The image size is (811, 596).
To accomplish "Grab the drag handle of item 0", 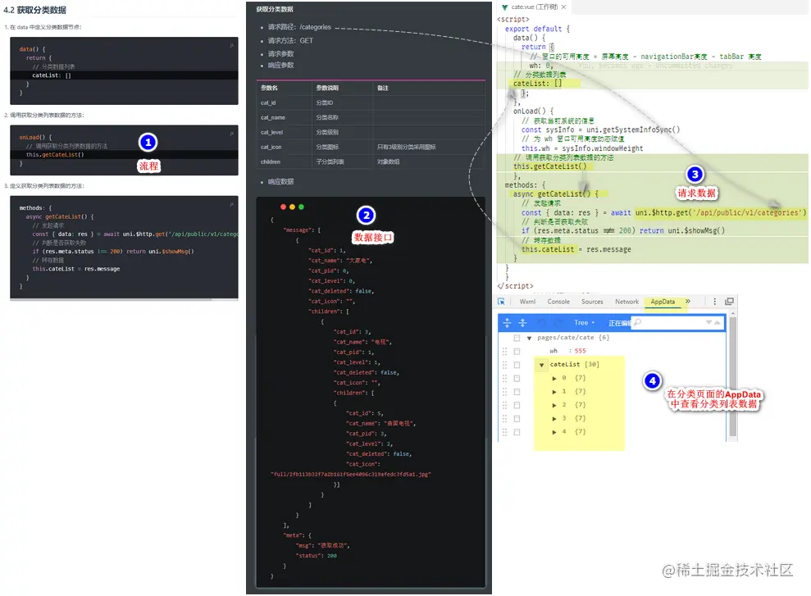I will (x=504, y=379).
